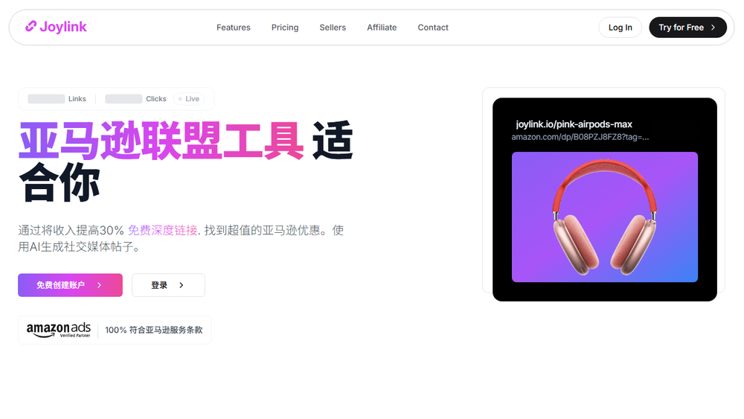Follow the 免费深度链接 gradient link
The width and height of the screenshot is (744, 419).
coord(162,231)
